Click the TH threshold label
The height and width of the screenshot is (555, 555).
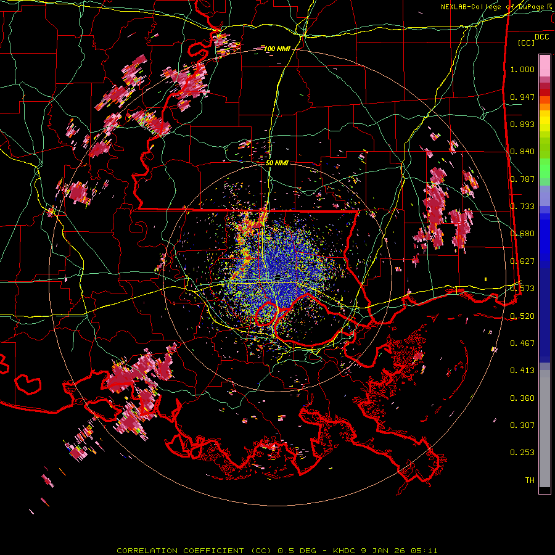tap(530, 480)
